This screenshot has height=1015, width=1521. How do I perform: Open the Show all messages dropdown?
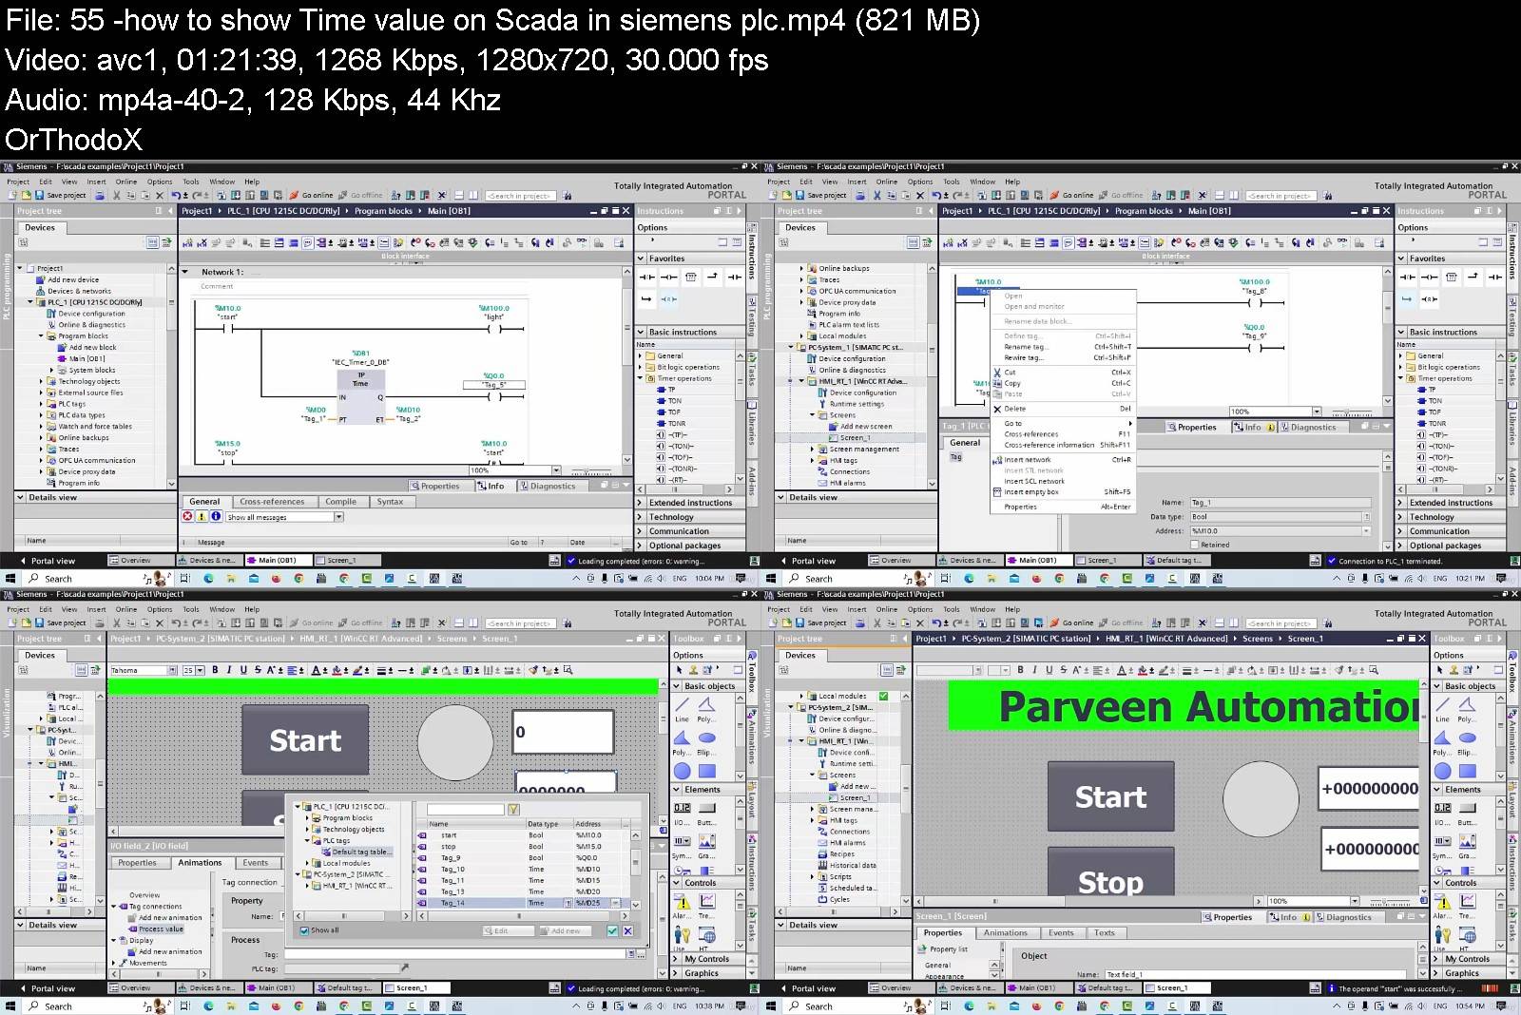pyautogui.click(x=338, y=517)
